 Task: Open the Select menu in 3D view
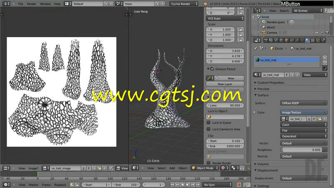(162, 168)
